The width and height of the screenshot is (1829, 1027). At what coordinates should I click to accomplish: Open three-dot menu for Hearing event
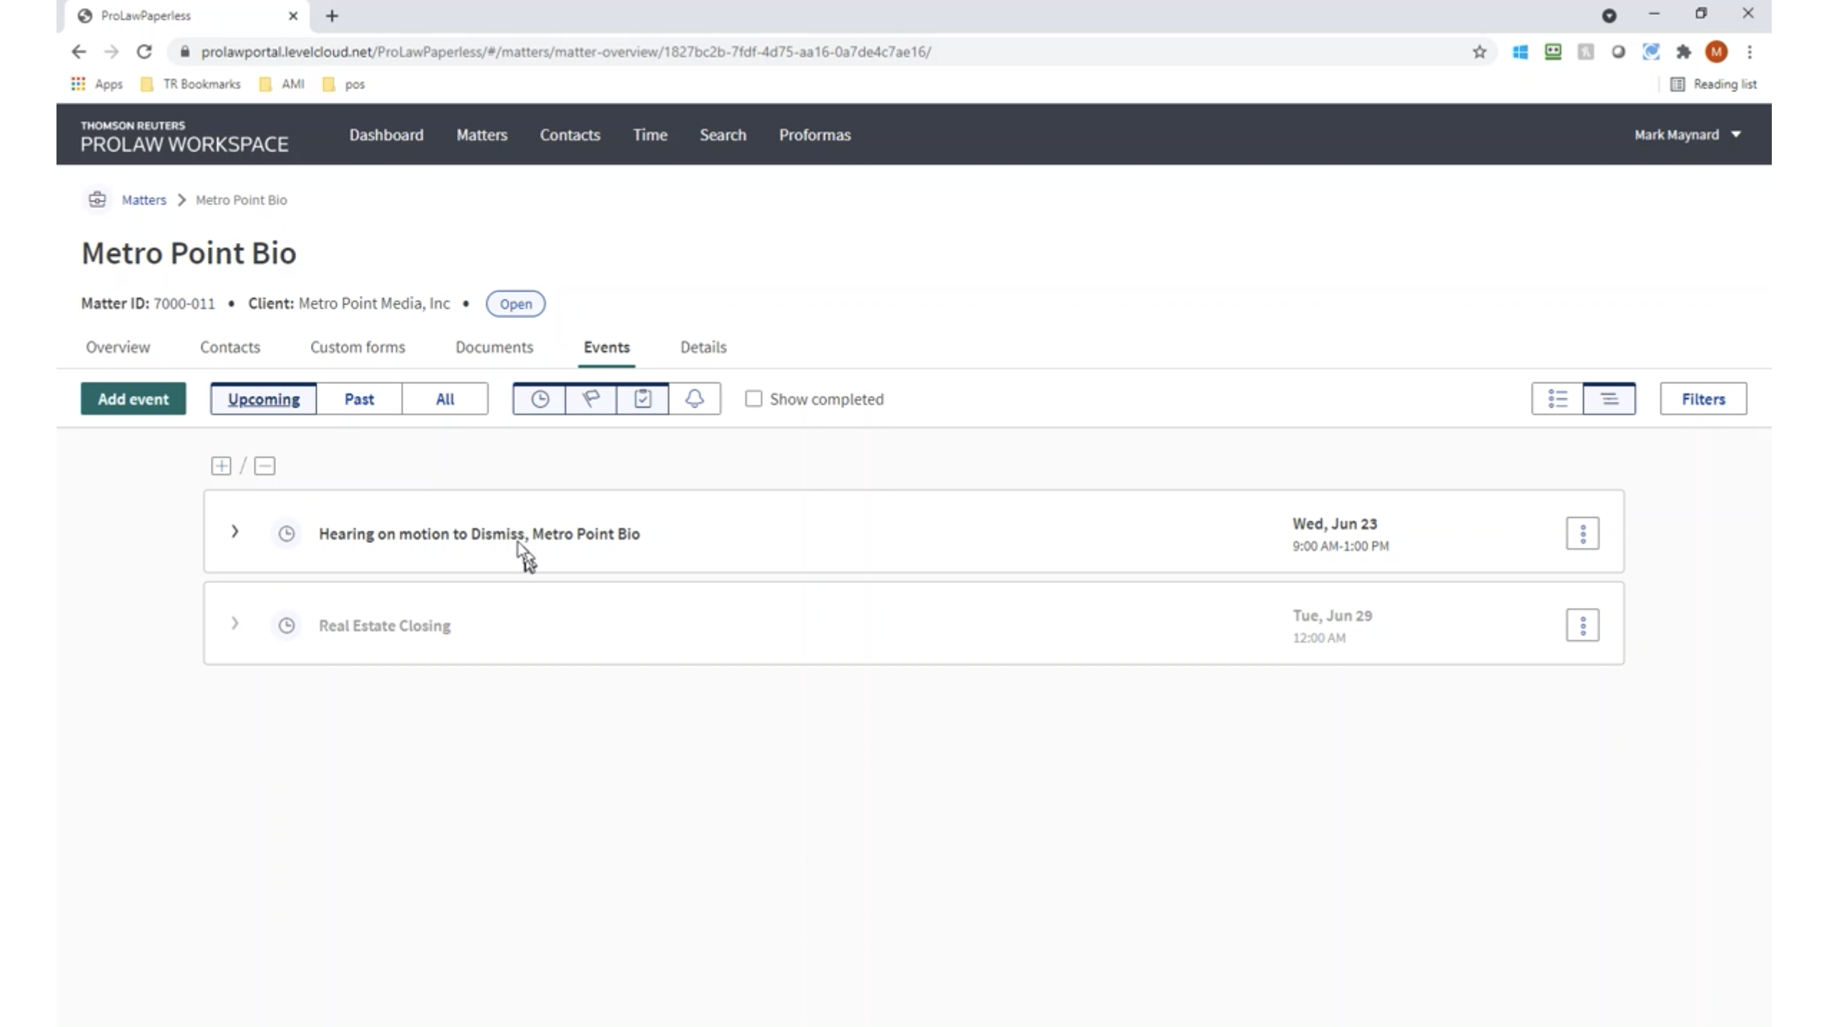tap(1582, 533)
